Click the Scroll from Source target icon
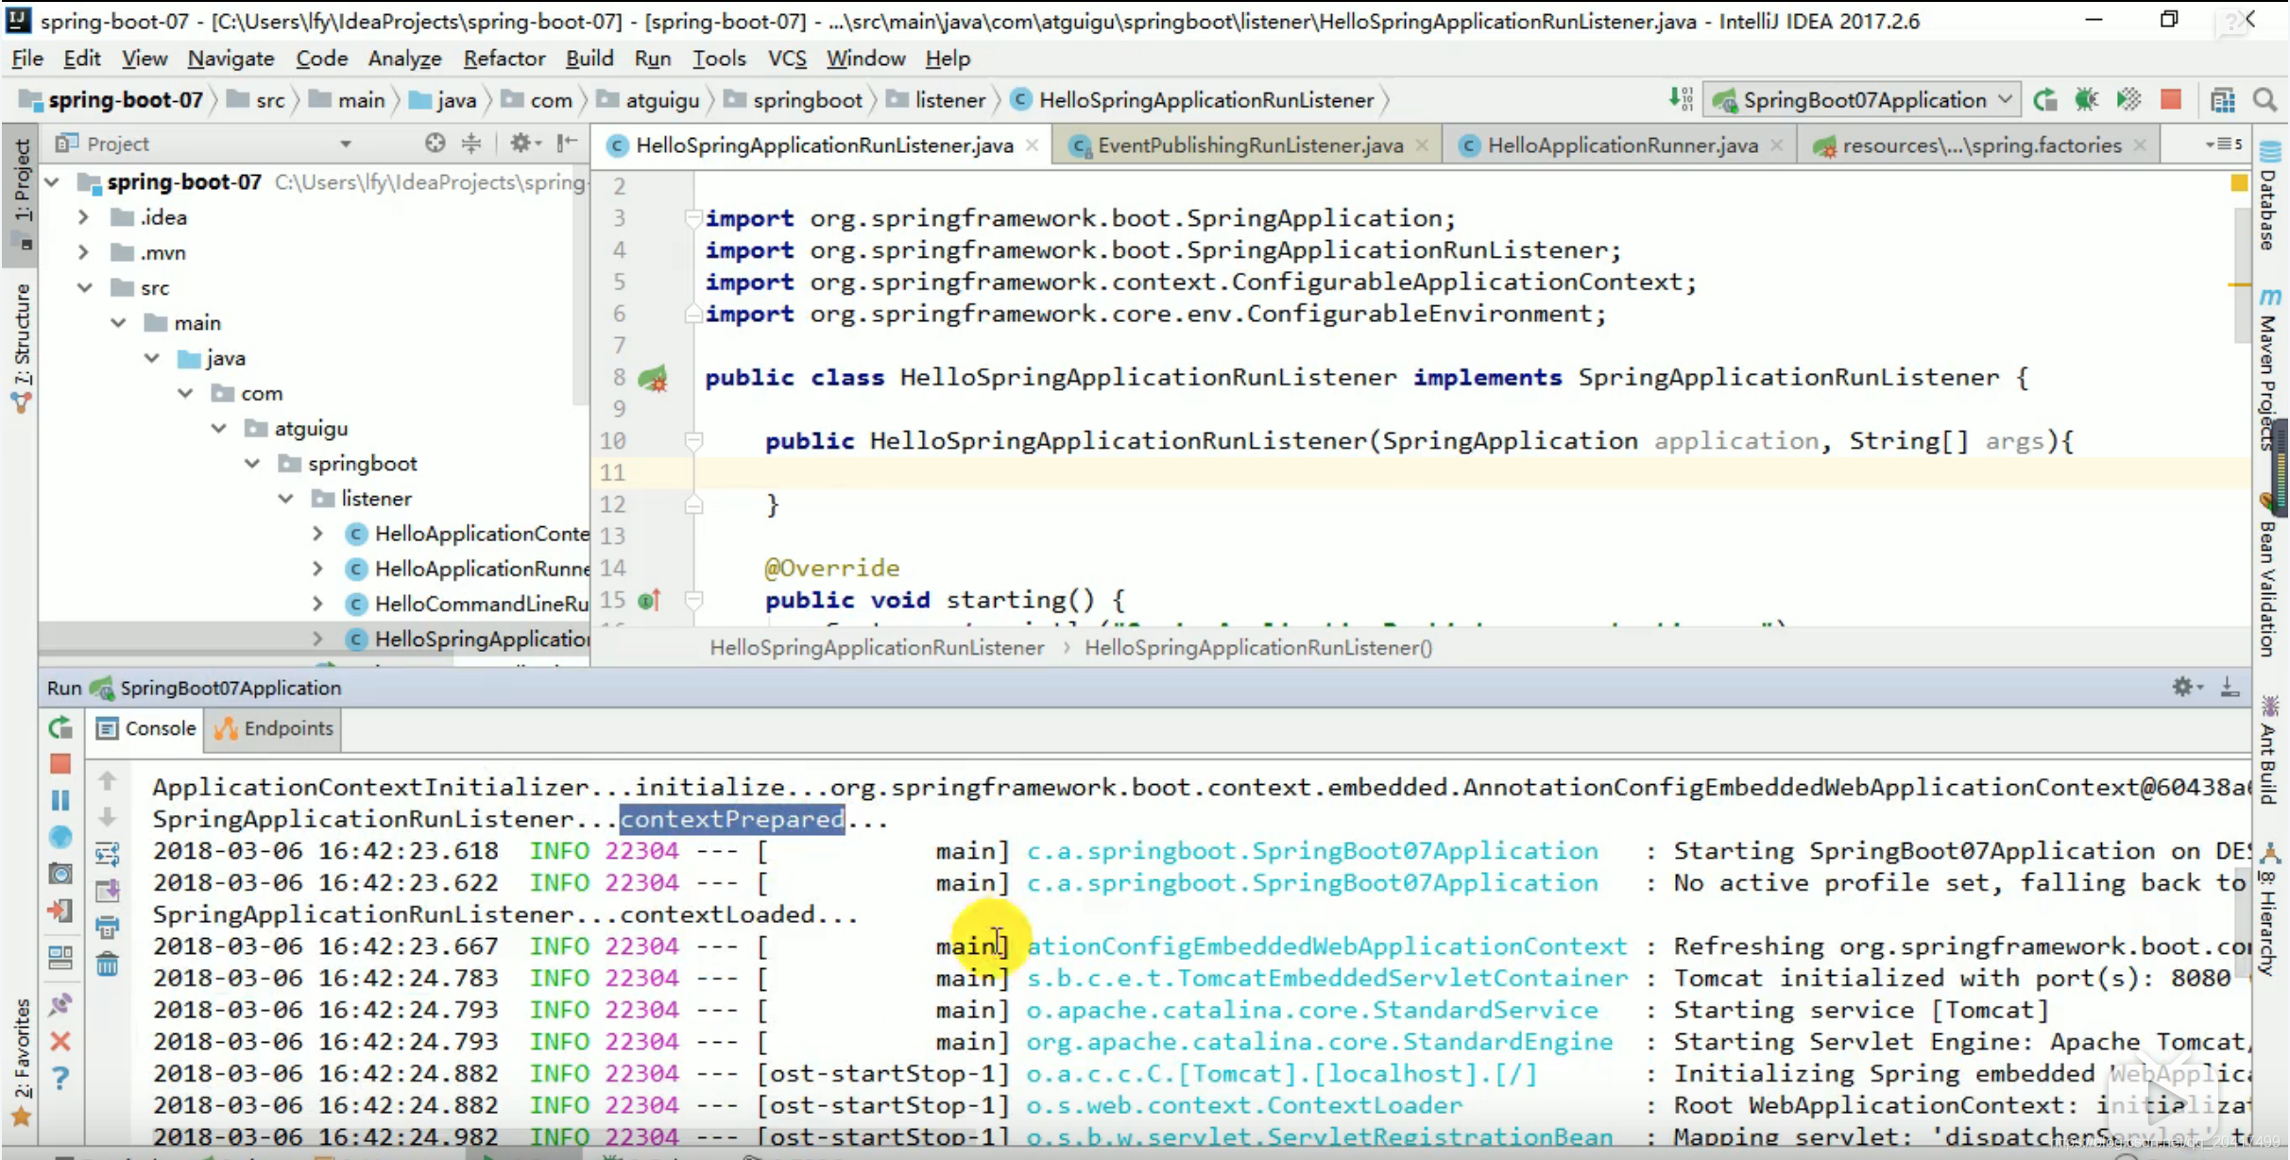The height and width of the screenshot is (1160, 2290). coord(435,144)
